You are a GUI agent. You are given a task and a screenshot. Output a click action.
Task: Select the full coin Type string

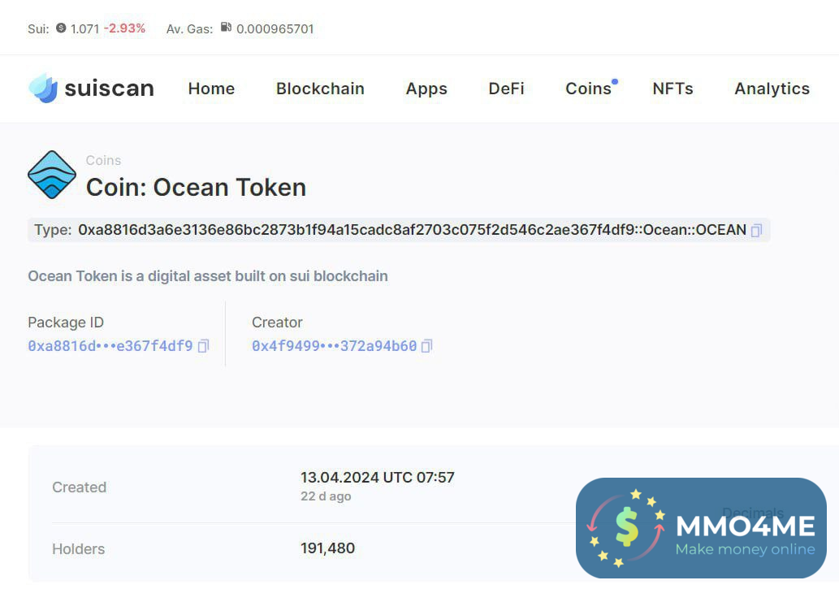tap(412, 230)
